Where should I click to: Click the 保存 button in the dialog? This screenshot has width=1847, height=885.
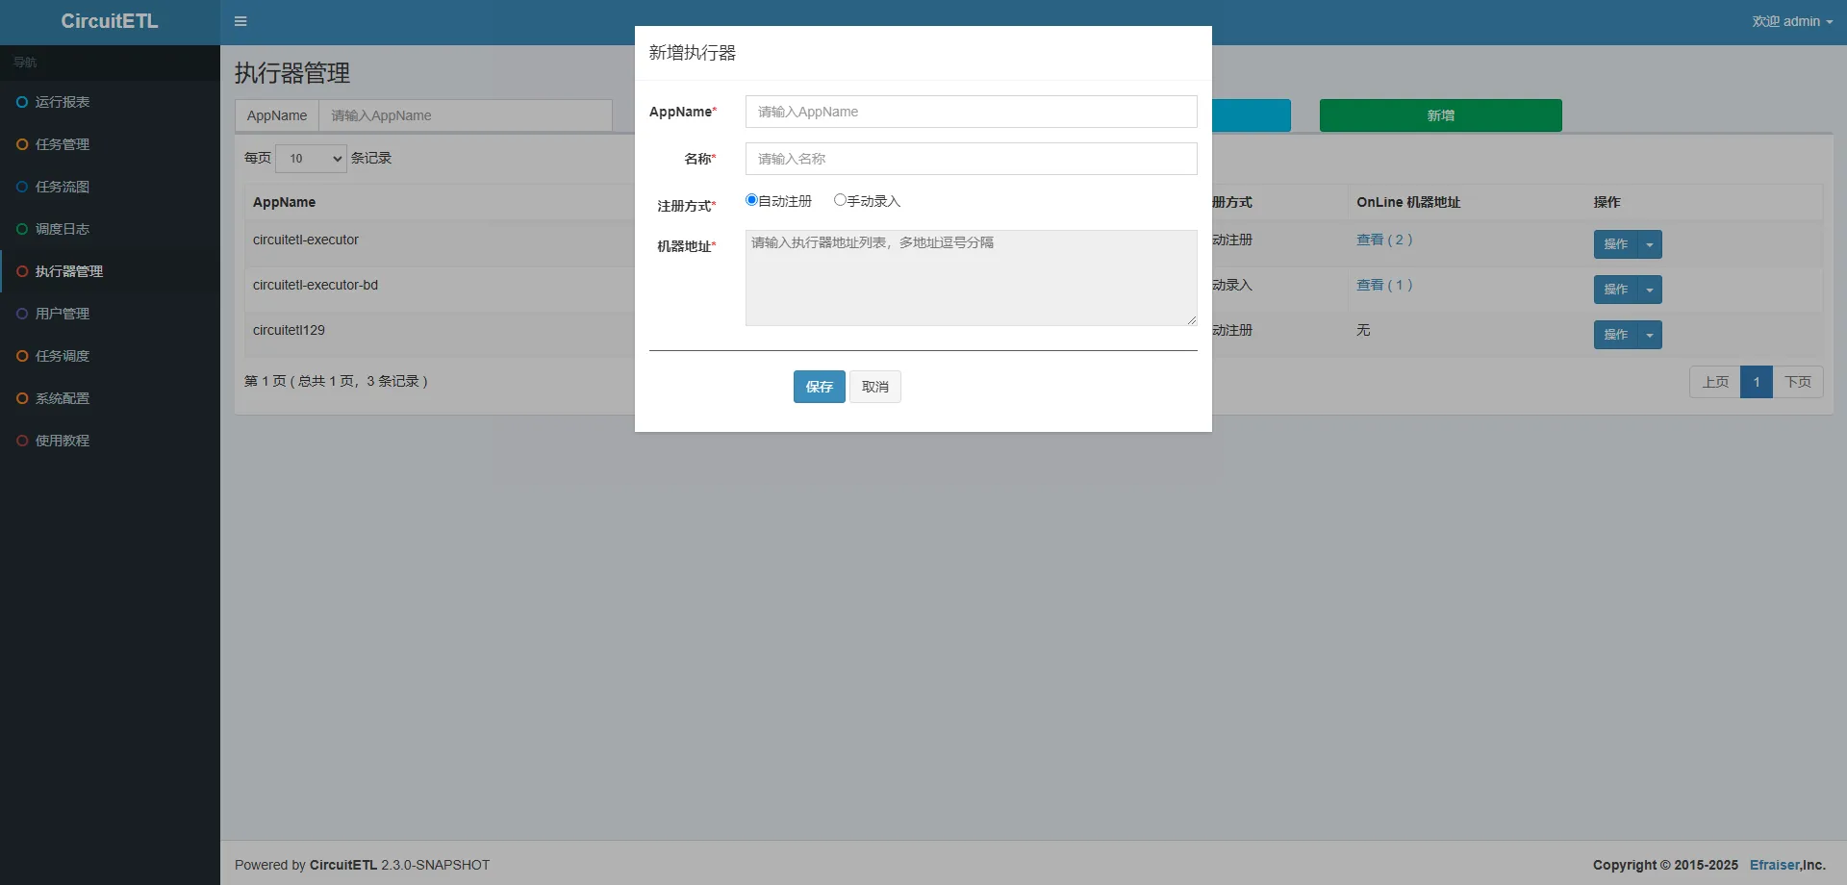point(819,387)
